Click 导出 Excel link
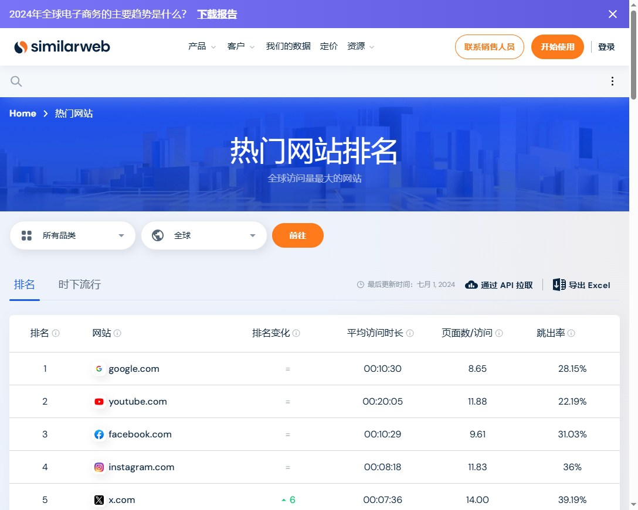This screenshot has width=638, height=510. coord(582,285)
